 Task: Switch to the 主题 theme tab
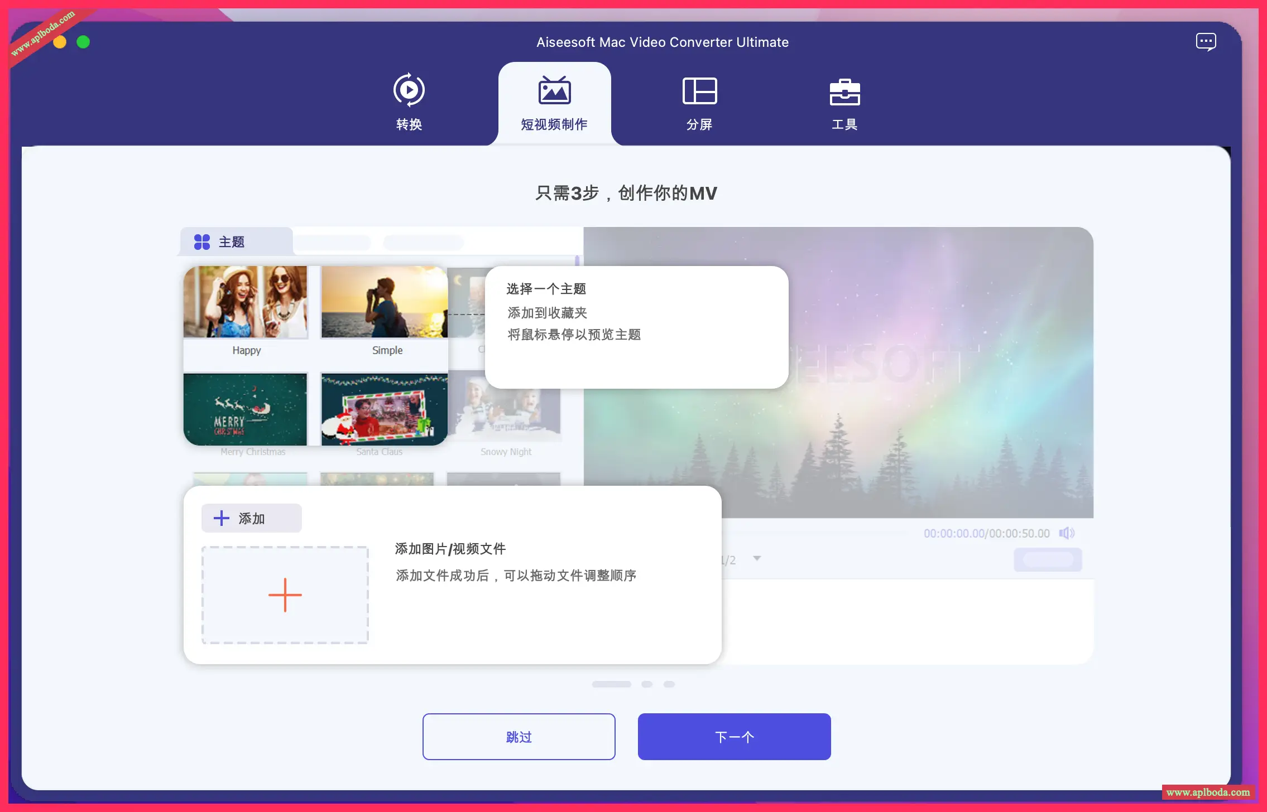tap(232, 242)
